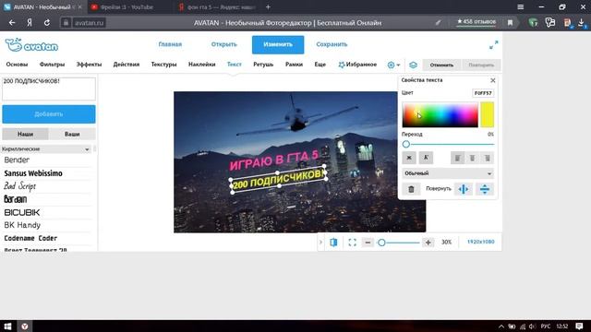Delete the selected text with trash icon
The width and height of the screenshot is (591, 332).
click(x=411, y=189)
